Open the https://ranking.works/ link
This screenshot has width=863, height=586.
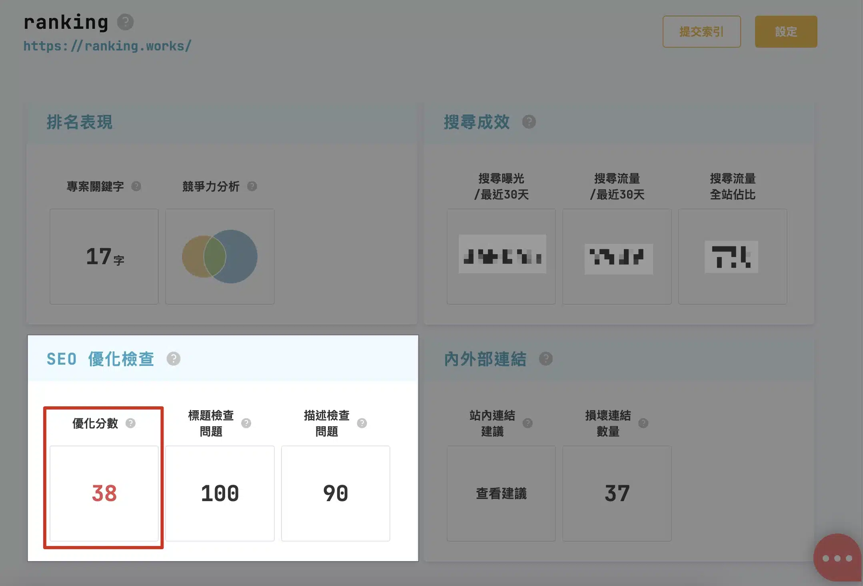pos(107,46)
